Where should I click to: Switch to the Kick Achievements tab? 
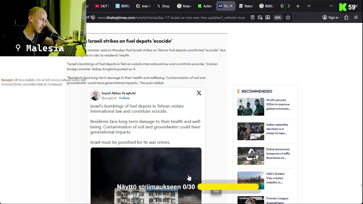pyautogui.click(x=204, y=6)
